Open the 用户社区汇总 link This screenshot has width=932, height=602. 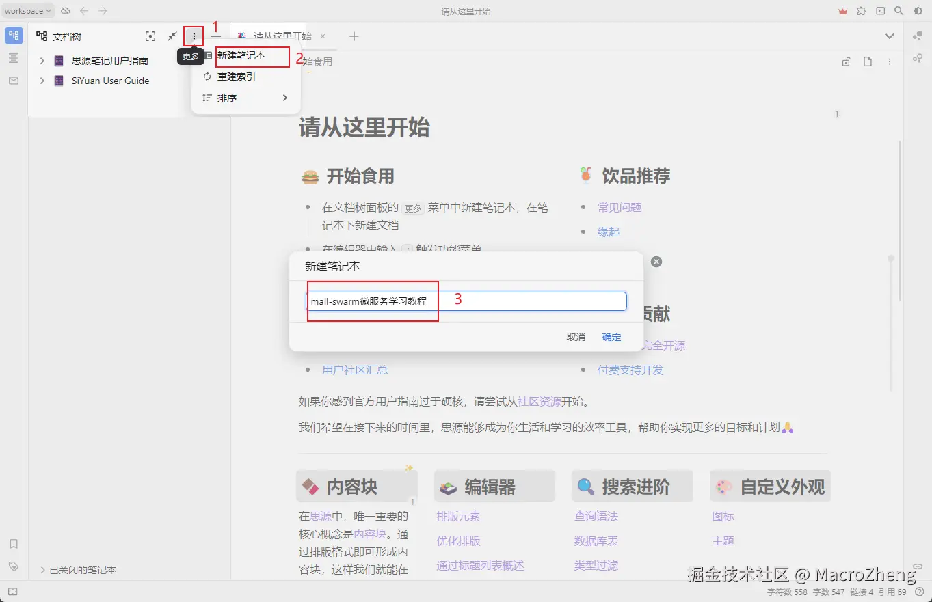(x=355, y=370)
